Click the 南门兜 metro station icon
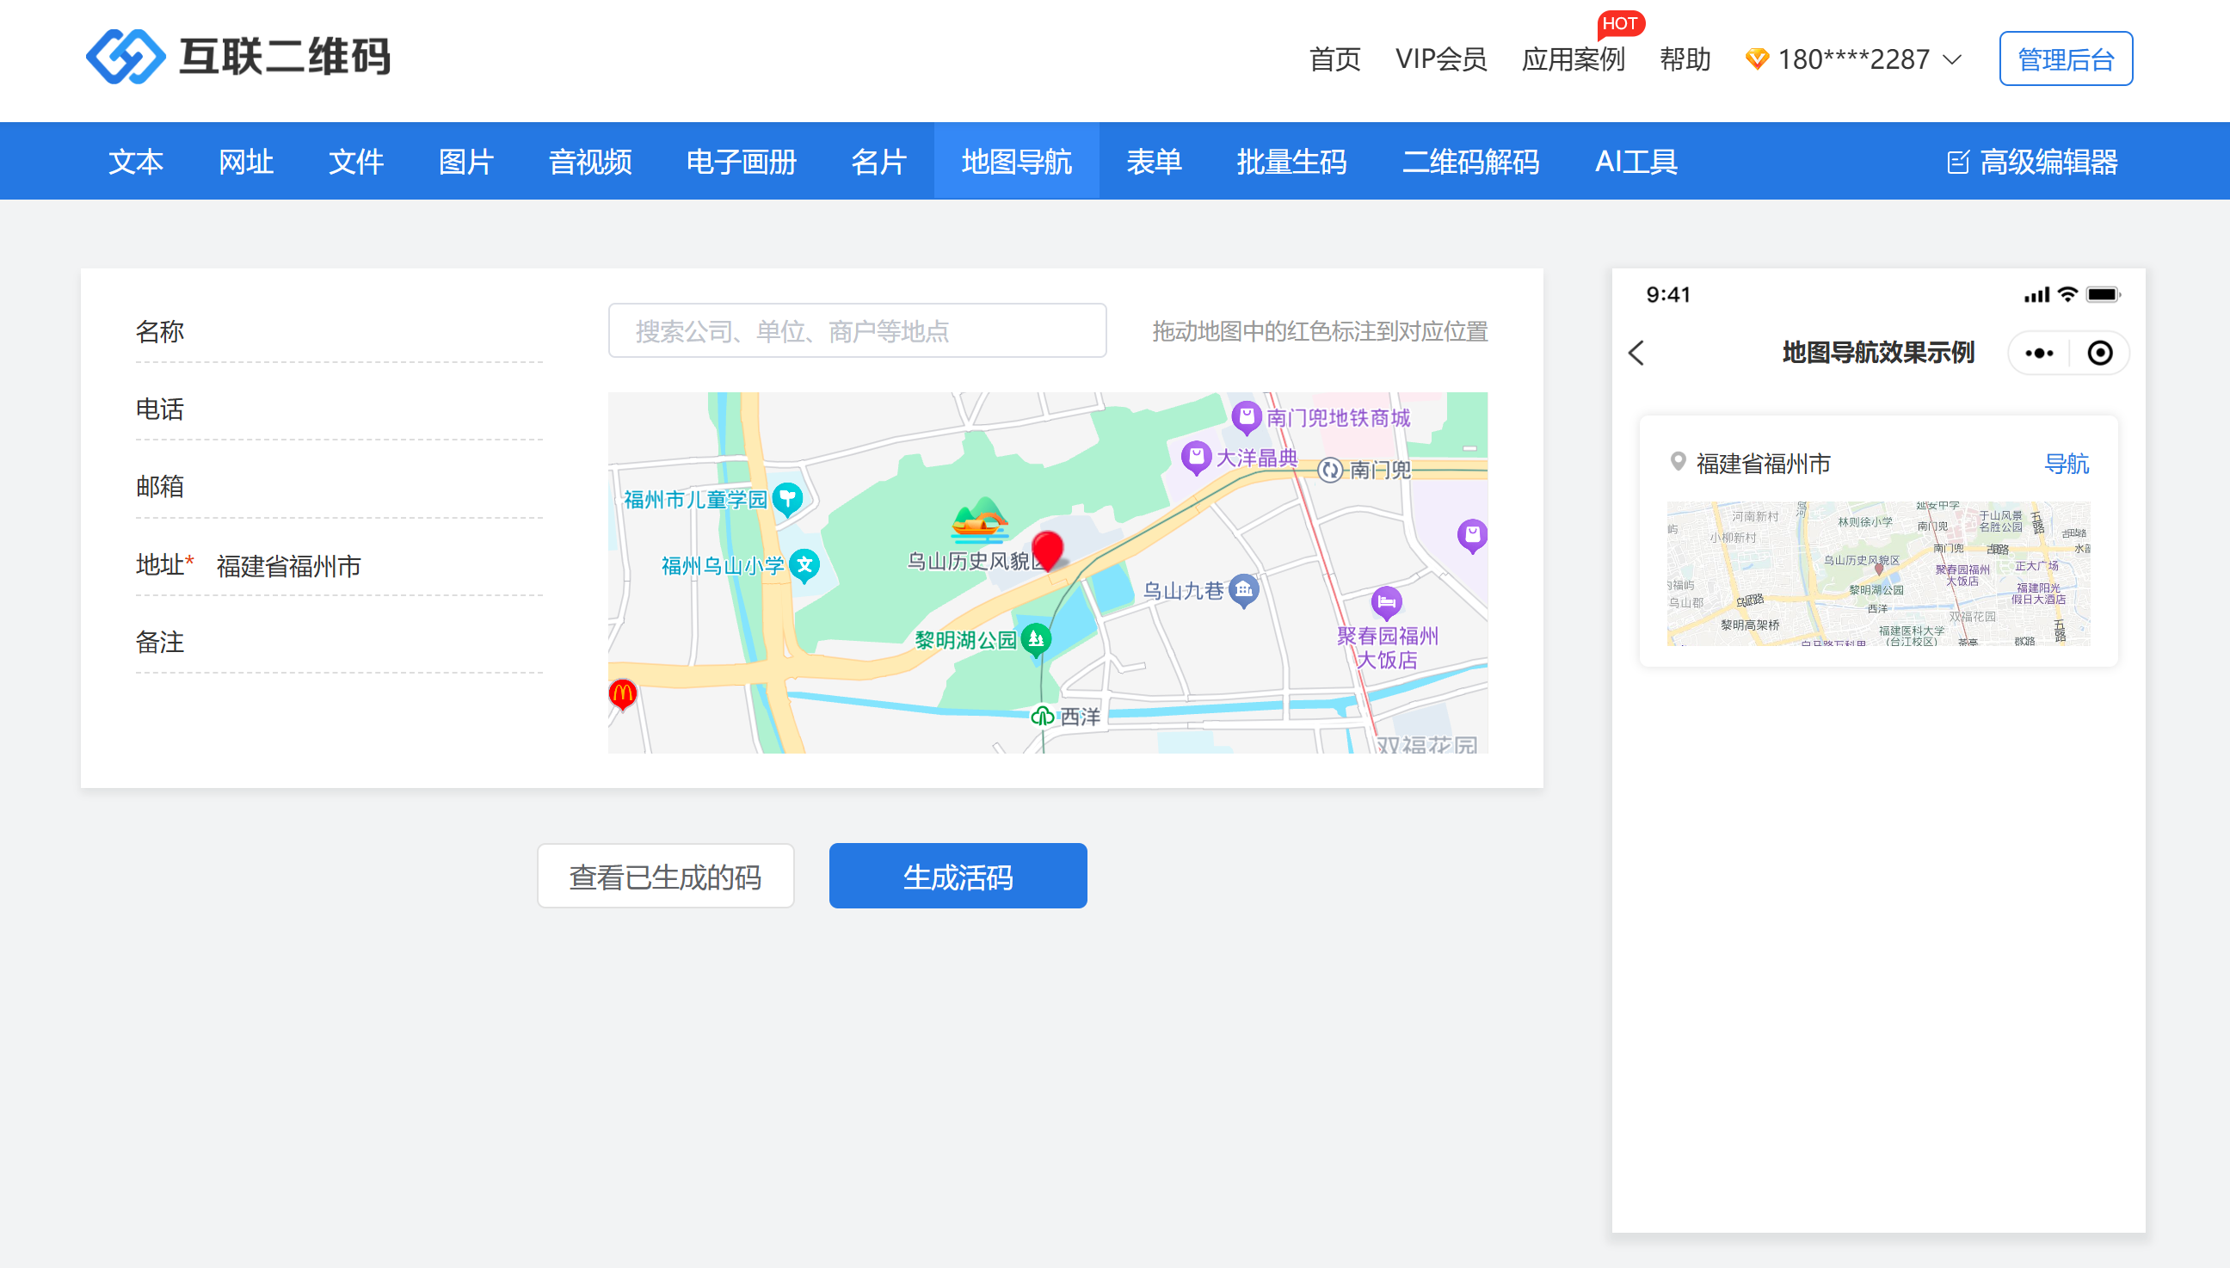2230x1268 pixels. [x=1329, y=471]
